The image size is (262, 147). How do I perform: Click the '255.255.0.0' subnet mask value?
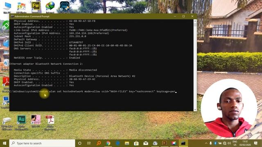77,36
